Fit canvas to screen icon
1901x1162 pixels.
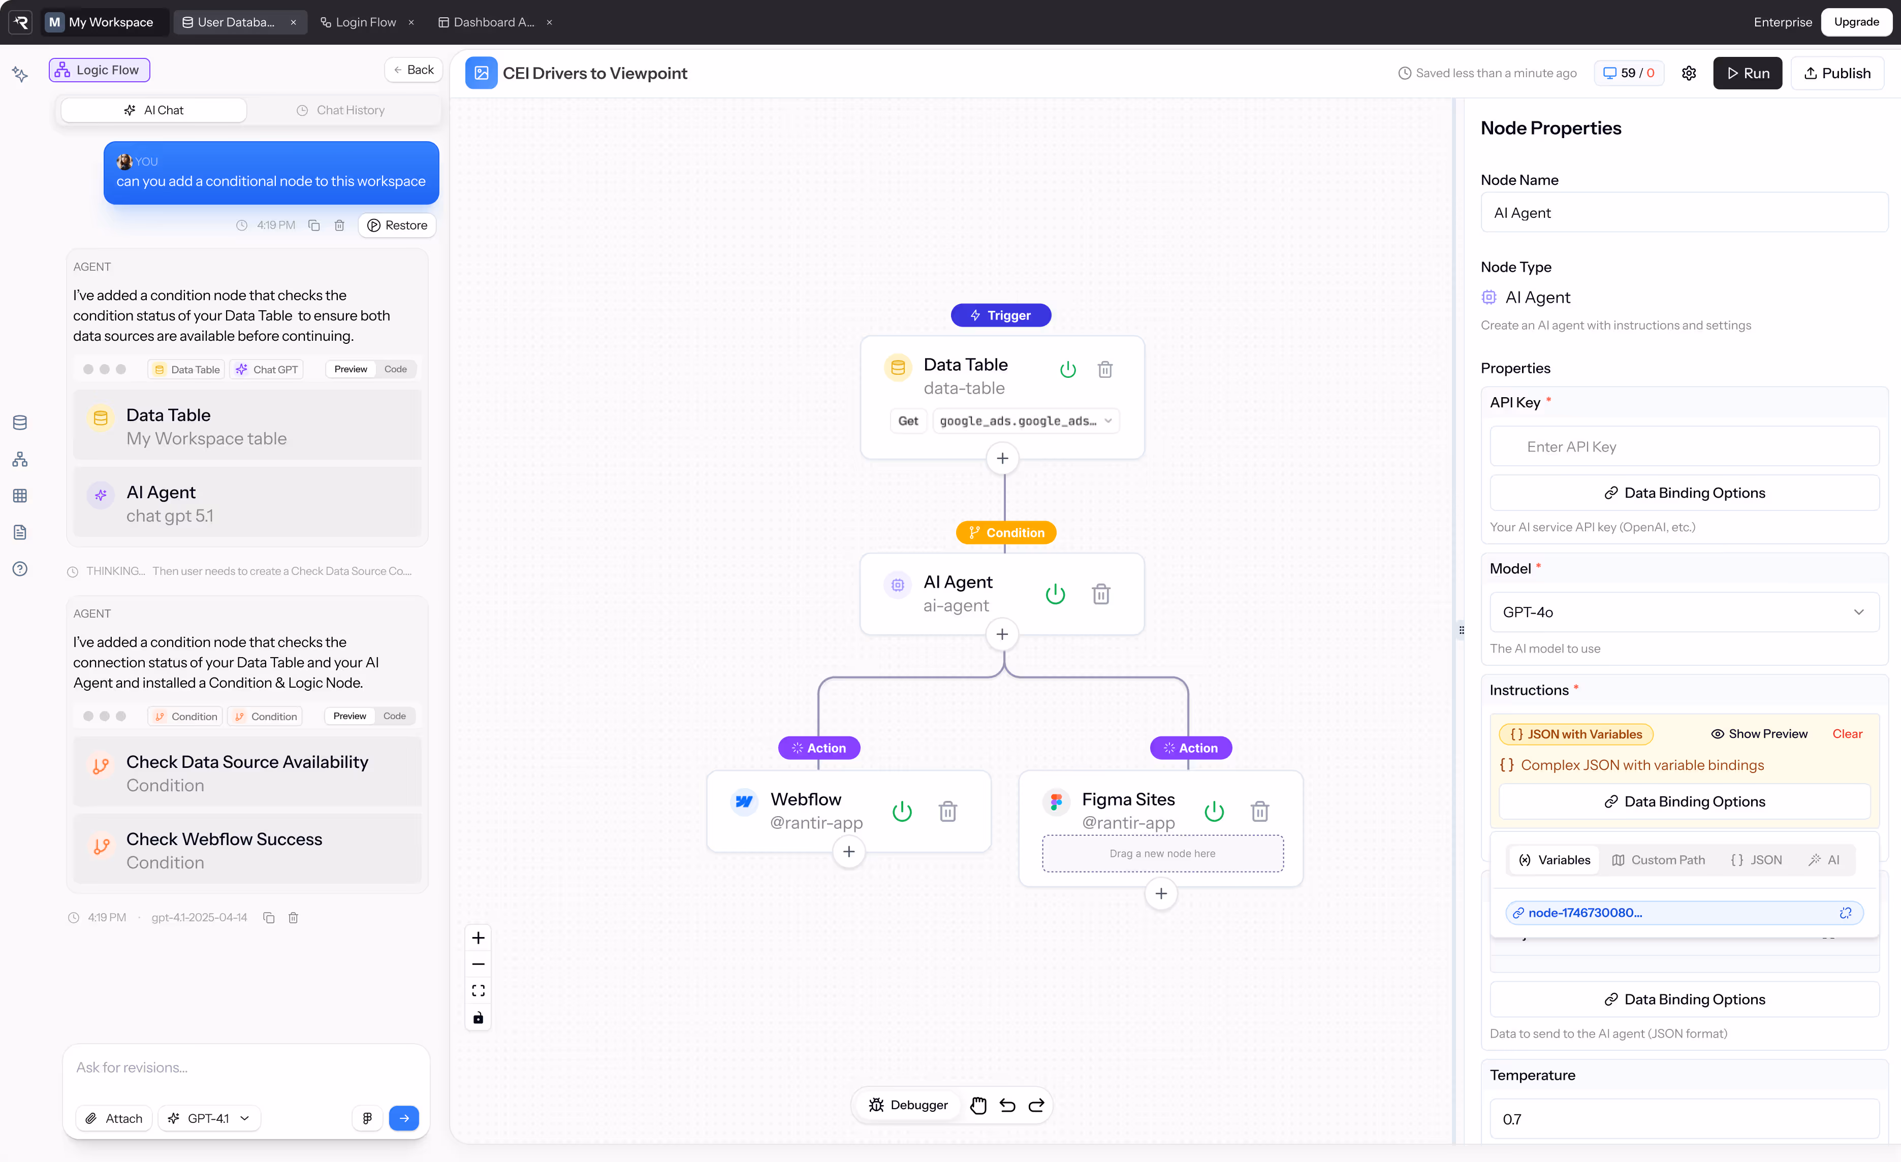pos(479,991)
